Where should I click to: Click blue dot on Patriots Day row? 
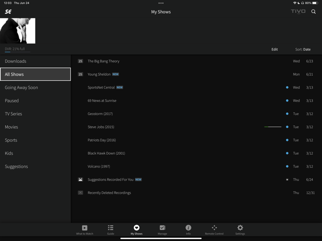click(x=287, y=140)
